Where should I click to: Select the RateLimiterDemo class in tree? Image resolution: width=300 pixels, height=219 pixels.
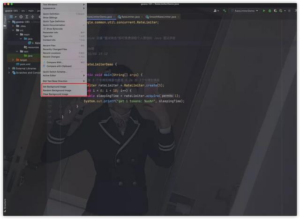click(x=34, y=43)
